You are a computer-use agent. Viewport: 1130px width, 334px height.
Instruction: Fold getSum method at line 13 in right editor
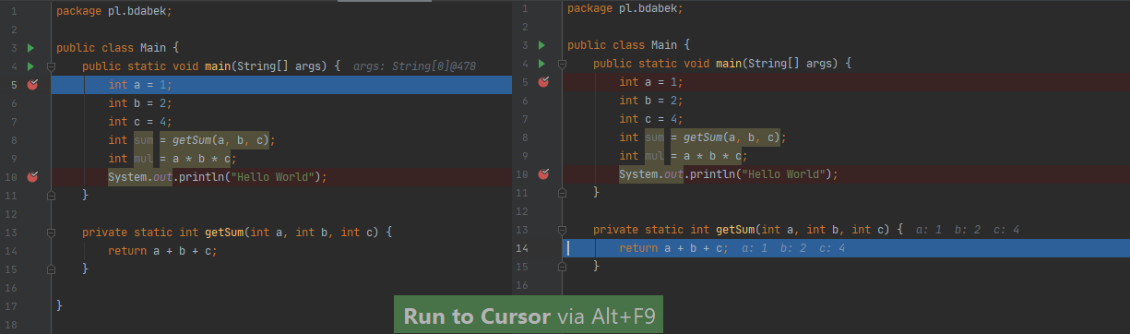(561, 229)
